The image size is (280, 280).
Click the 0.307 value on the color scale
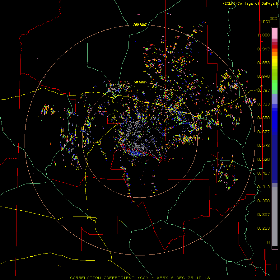pos(264,215)
